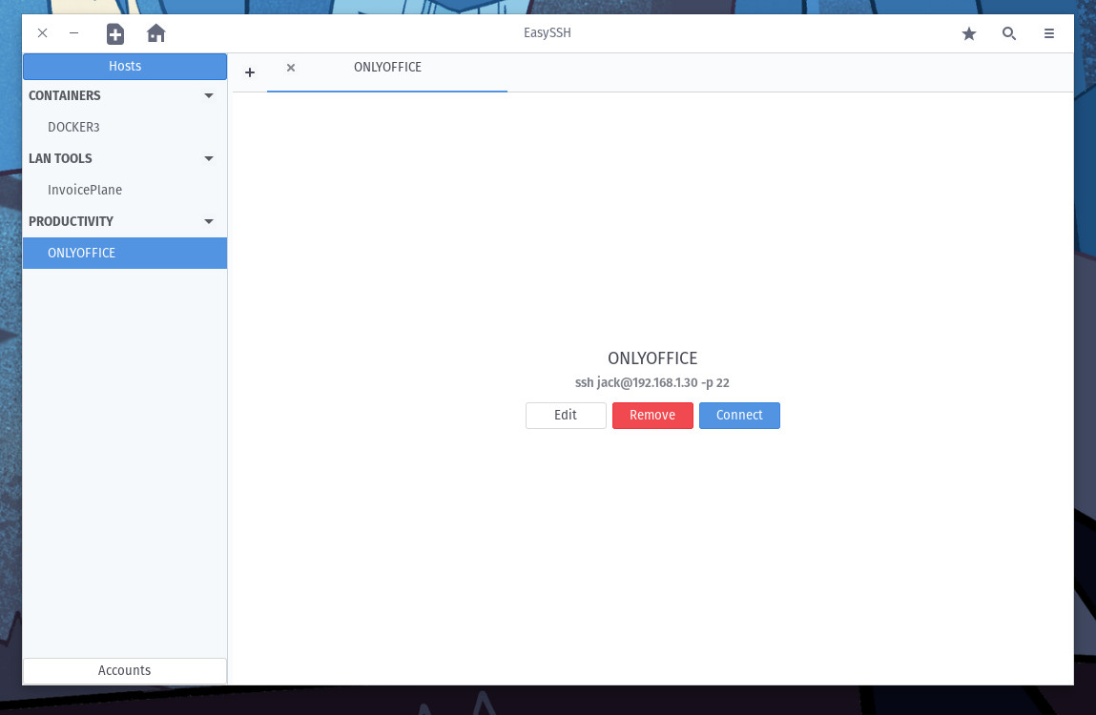Open a new terminal tab with the plus icon

pos(250,71)
